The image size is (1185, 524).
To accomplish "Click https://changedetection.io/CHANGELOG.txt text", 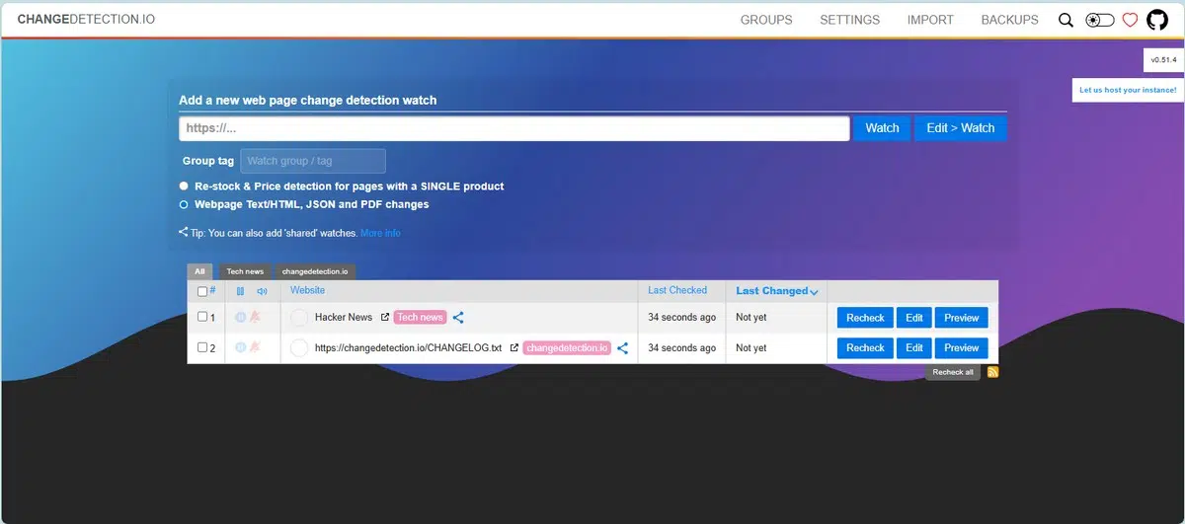I will click(x=409, y=347).
